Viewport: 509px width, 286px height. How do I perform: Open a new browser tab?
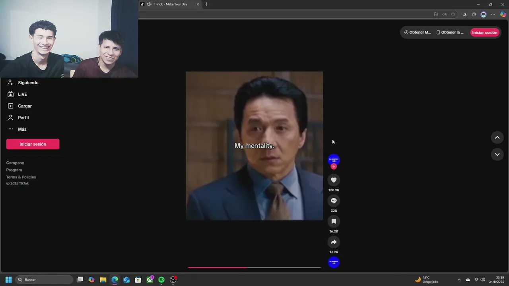[206, 4]
